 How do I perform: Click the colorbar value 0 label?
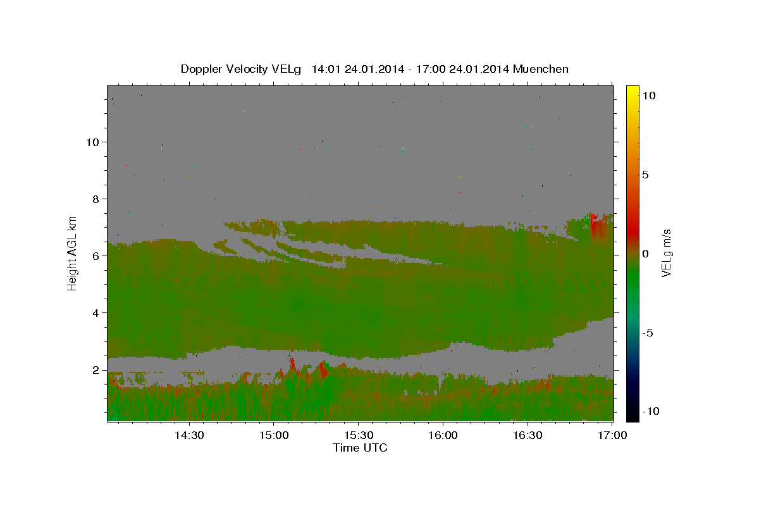coord(646,254)
